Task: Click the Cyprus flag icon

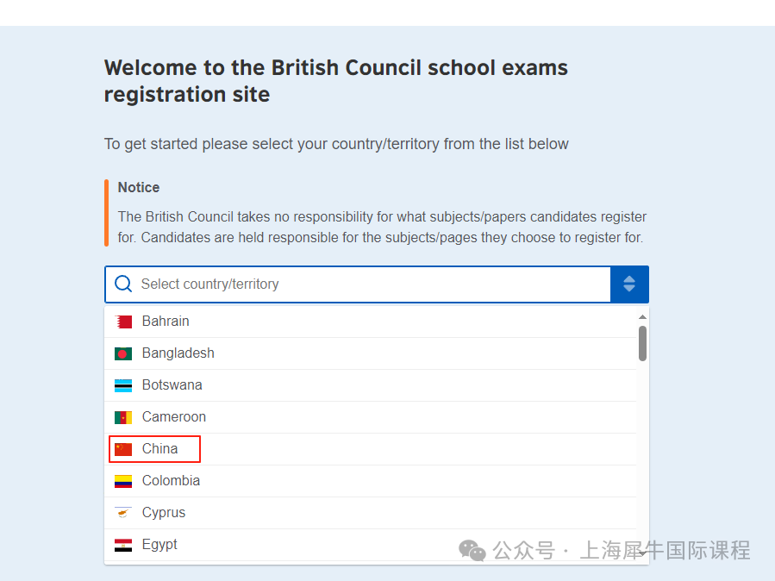Action: [123, 513]
